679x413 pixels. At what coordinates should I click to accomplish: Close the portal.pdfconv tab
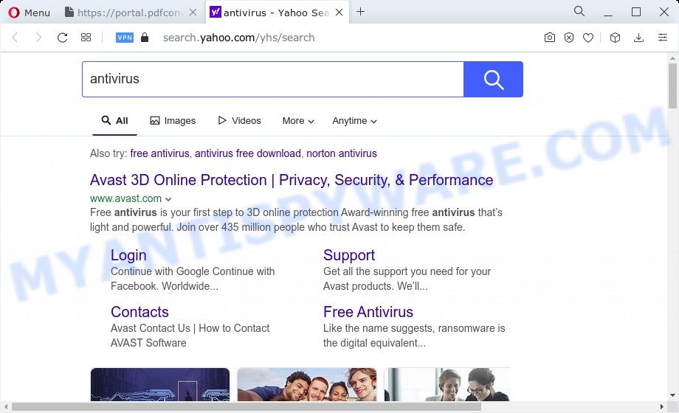point(193,13)
